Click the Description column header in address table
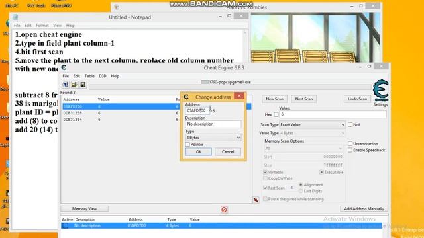This screenshot has width=424, height=238. 85,219
